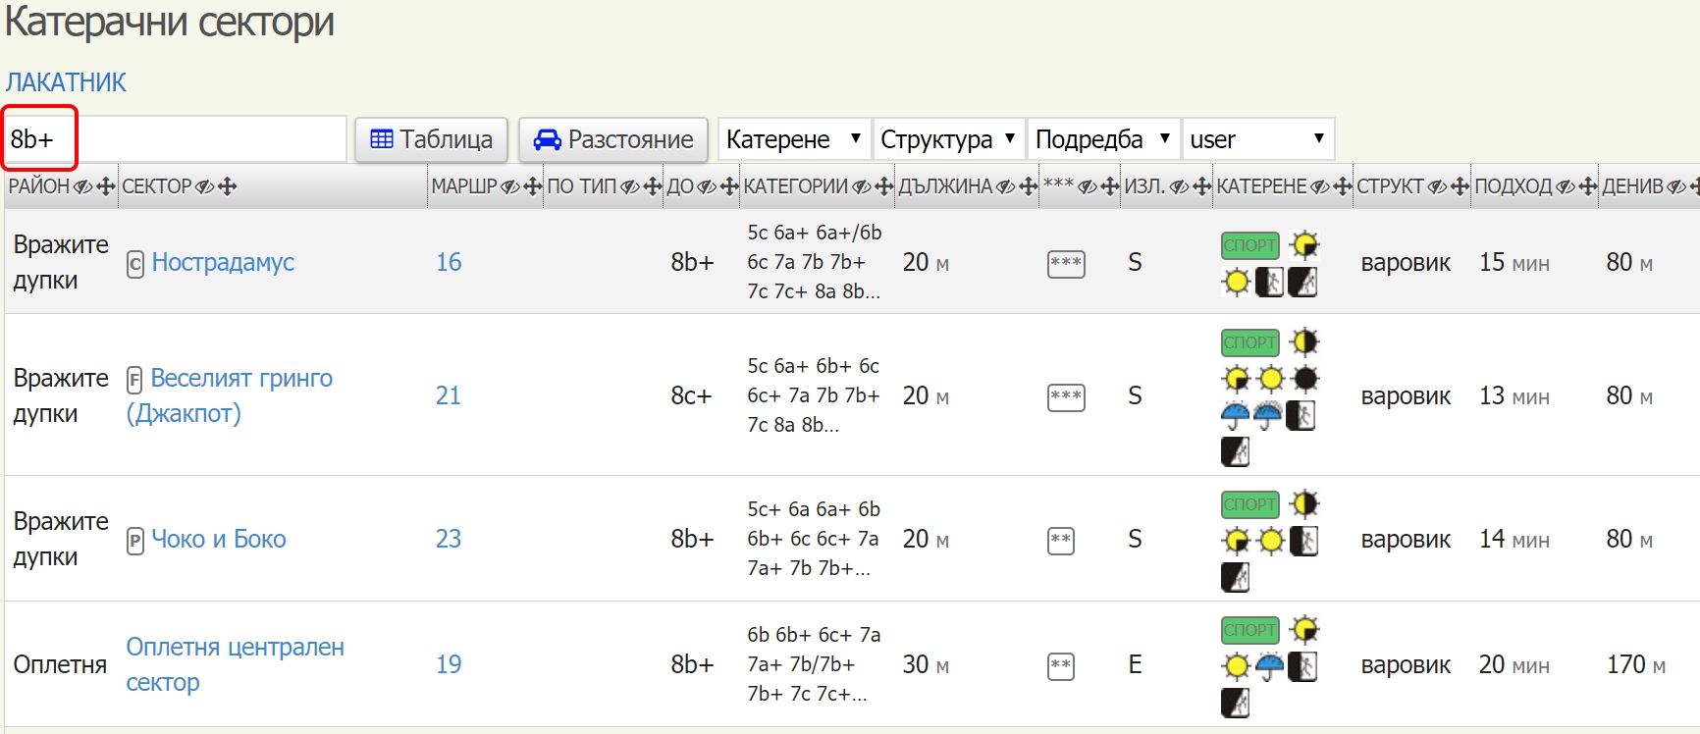Click the 'C' letter badge beside Нострадамус
Viewport: 1700px width, 734px height.
point(135,264)
